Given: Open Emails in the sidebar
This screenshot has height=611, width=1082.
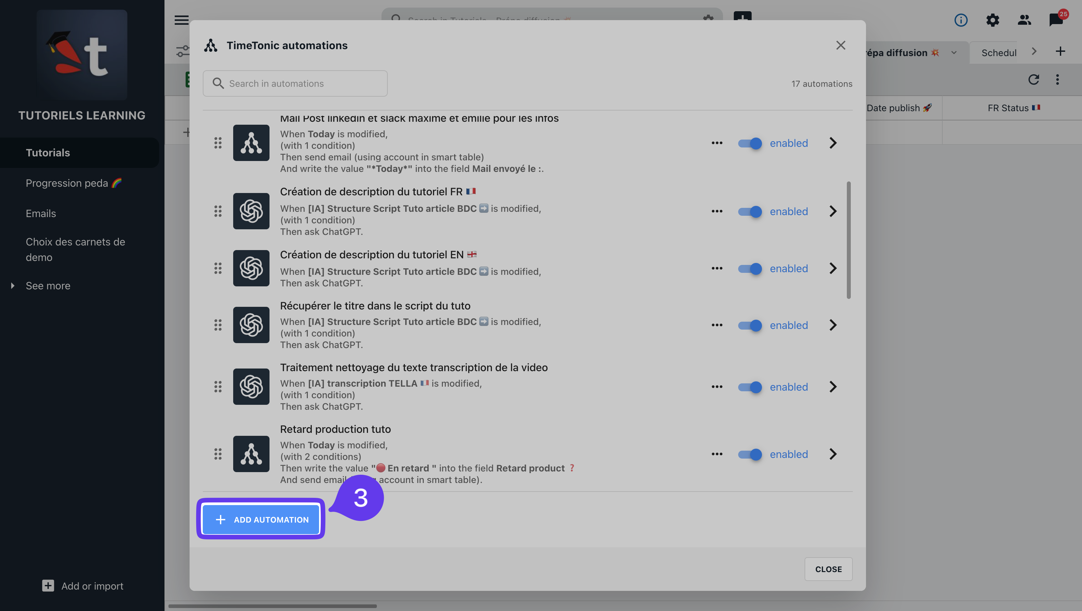Looking at the screenshot, I should [41, 213].
